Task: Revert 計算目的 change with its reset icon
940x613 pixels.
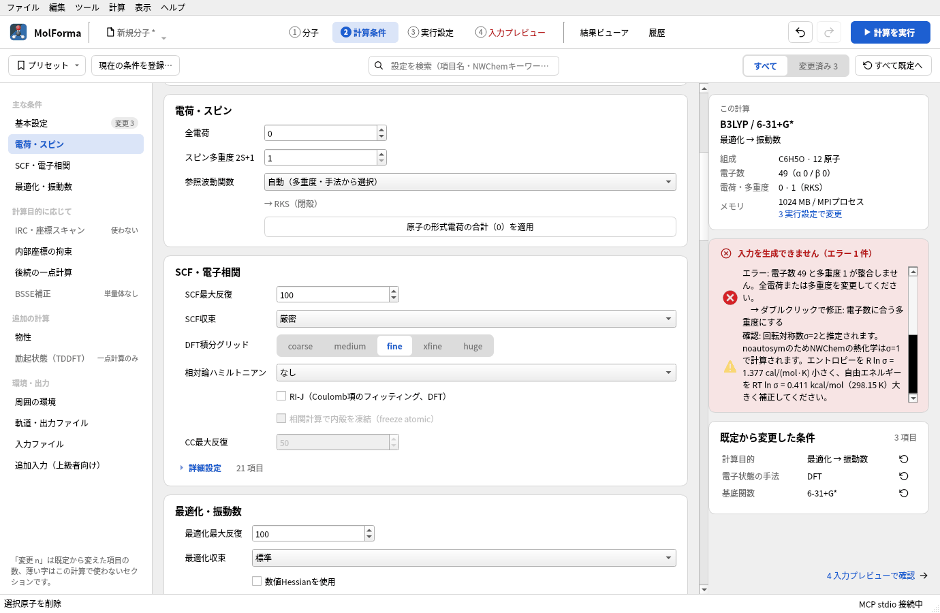Action: coord(904,459)
